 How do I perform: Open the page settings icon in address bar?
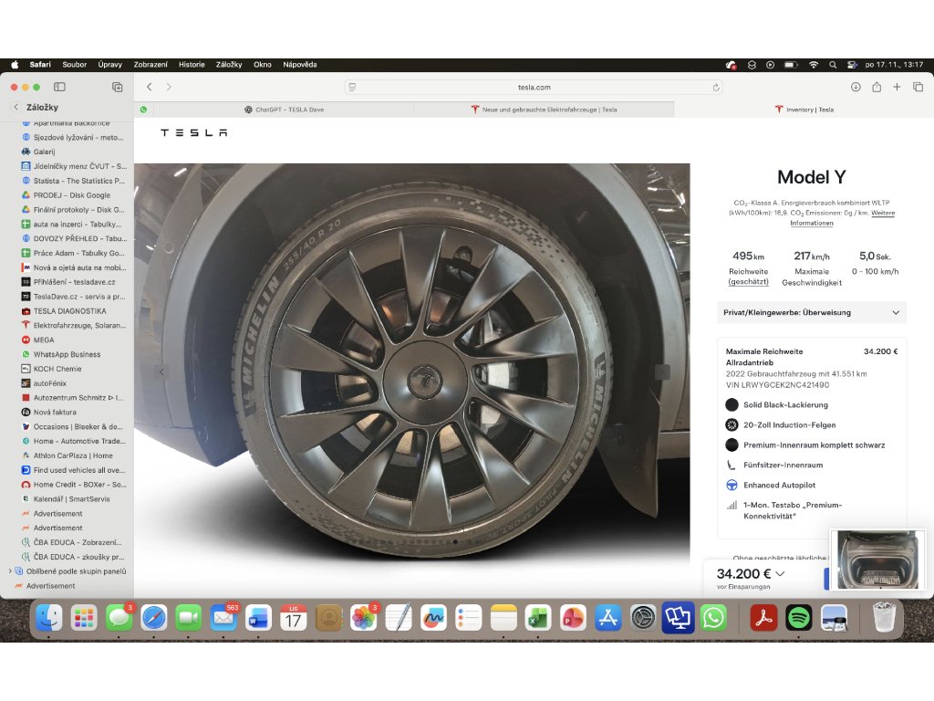coord(352,87)
